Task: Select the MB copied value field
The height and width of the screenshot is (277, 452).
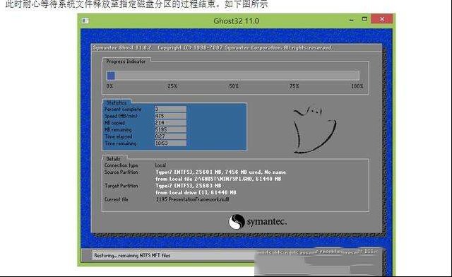Action: (171, 123)
